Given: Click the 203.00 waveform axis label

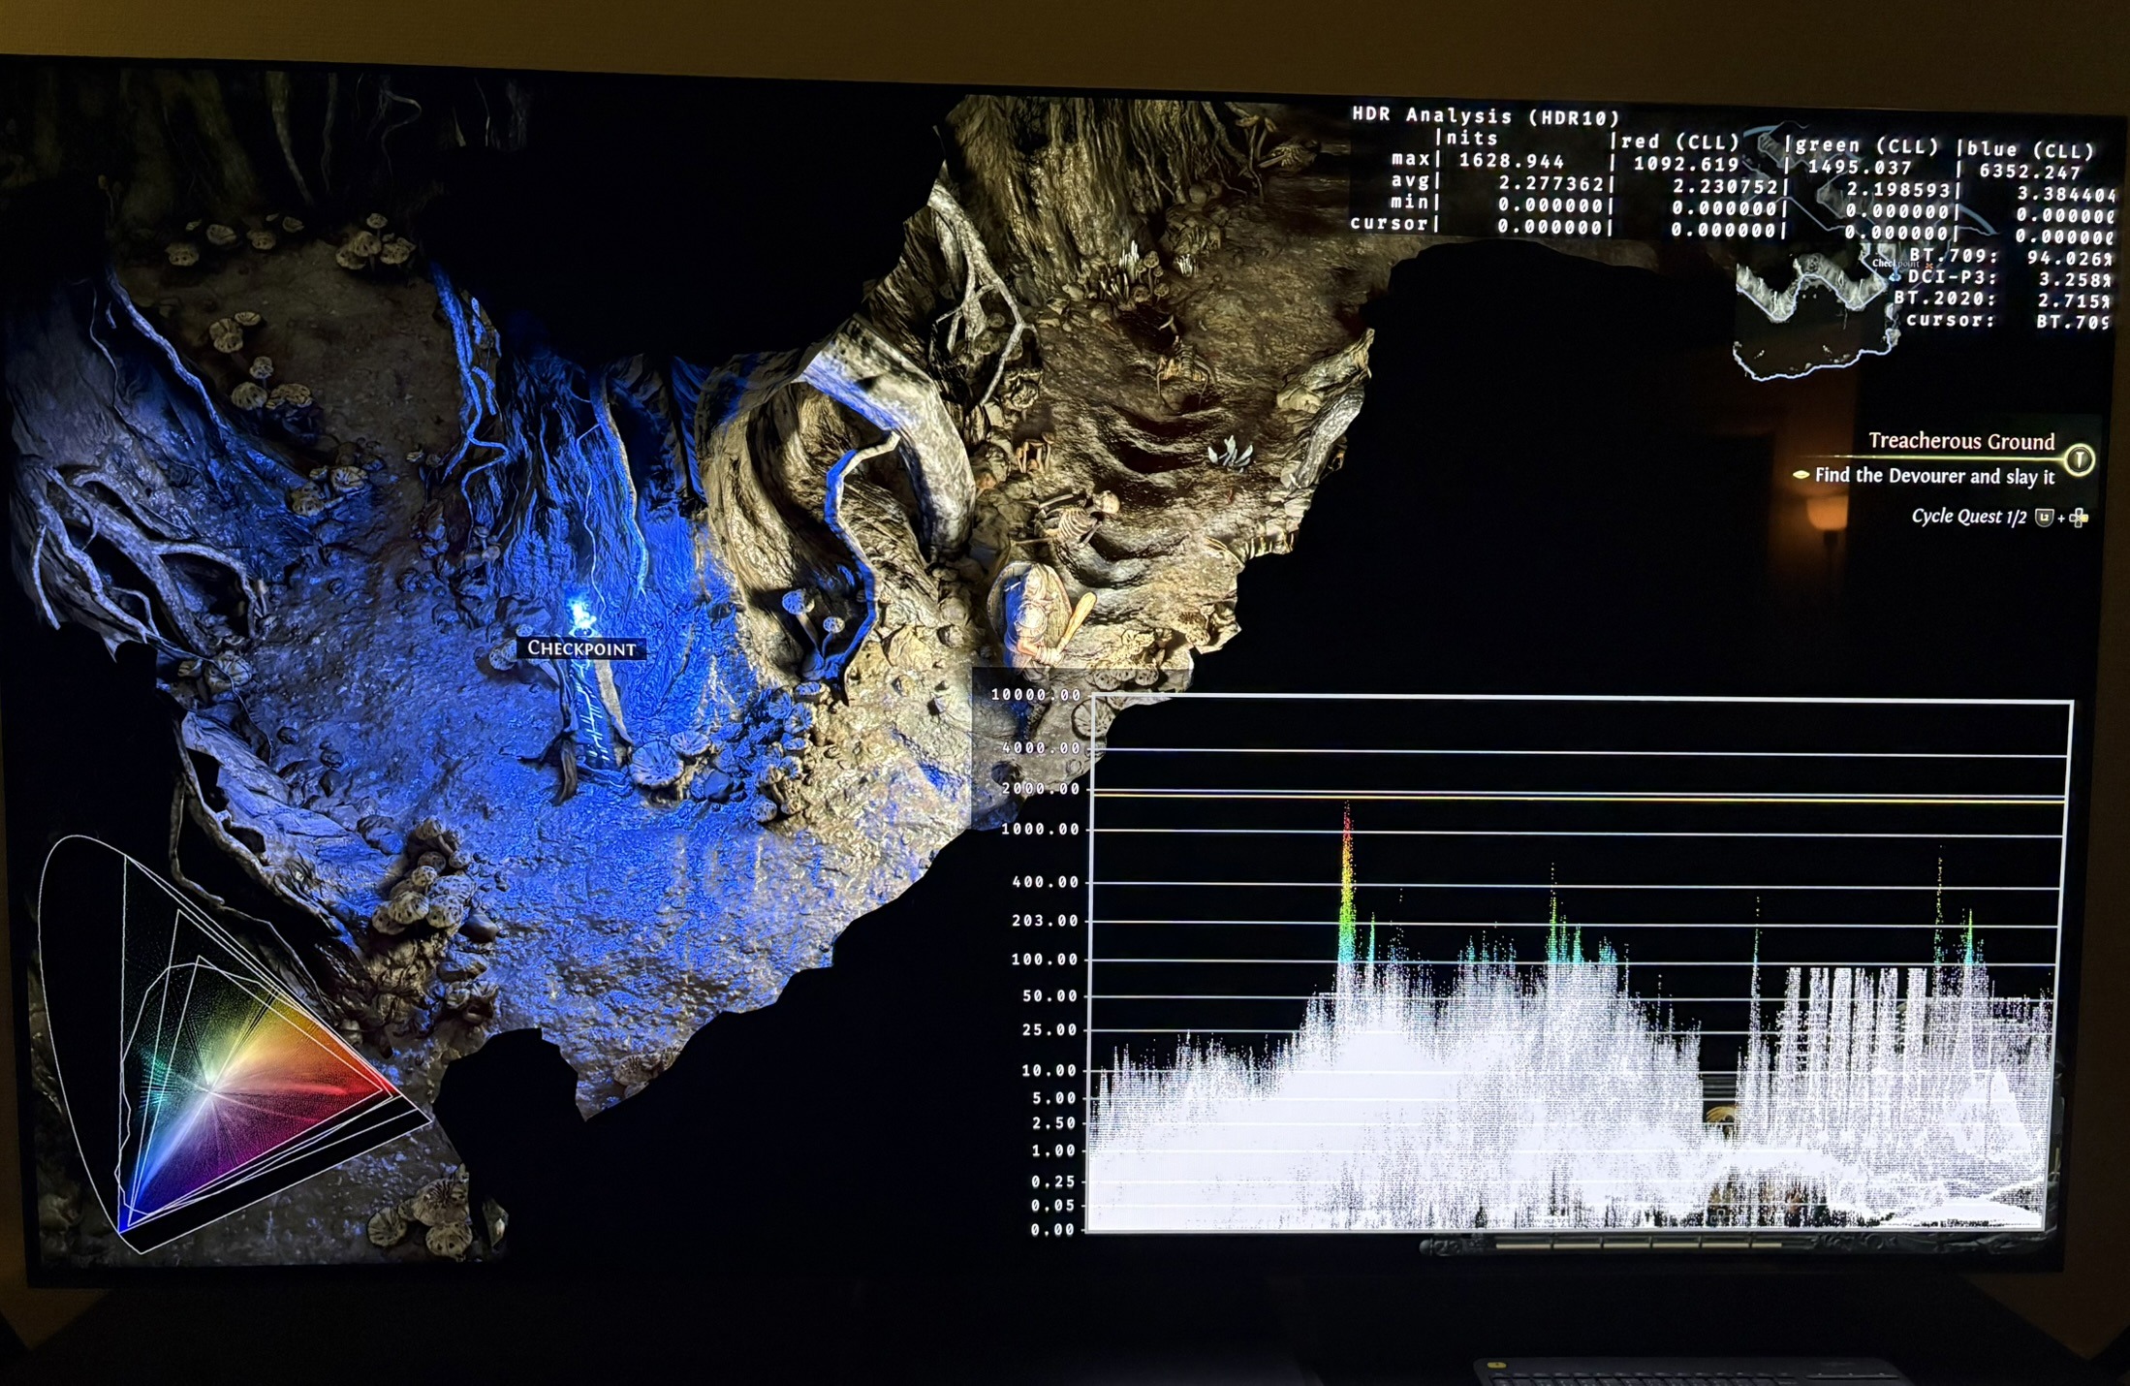Looking at the screenshot, I should [x=1045, y=921].
